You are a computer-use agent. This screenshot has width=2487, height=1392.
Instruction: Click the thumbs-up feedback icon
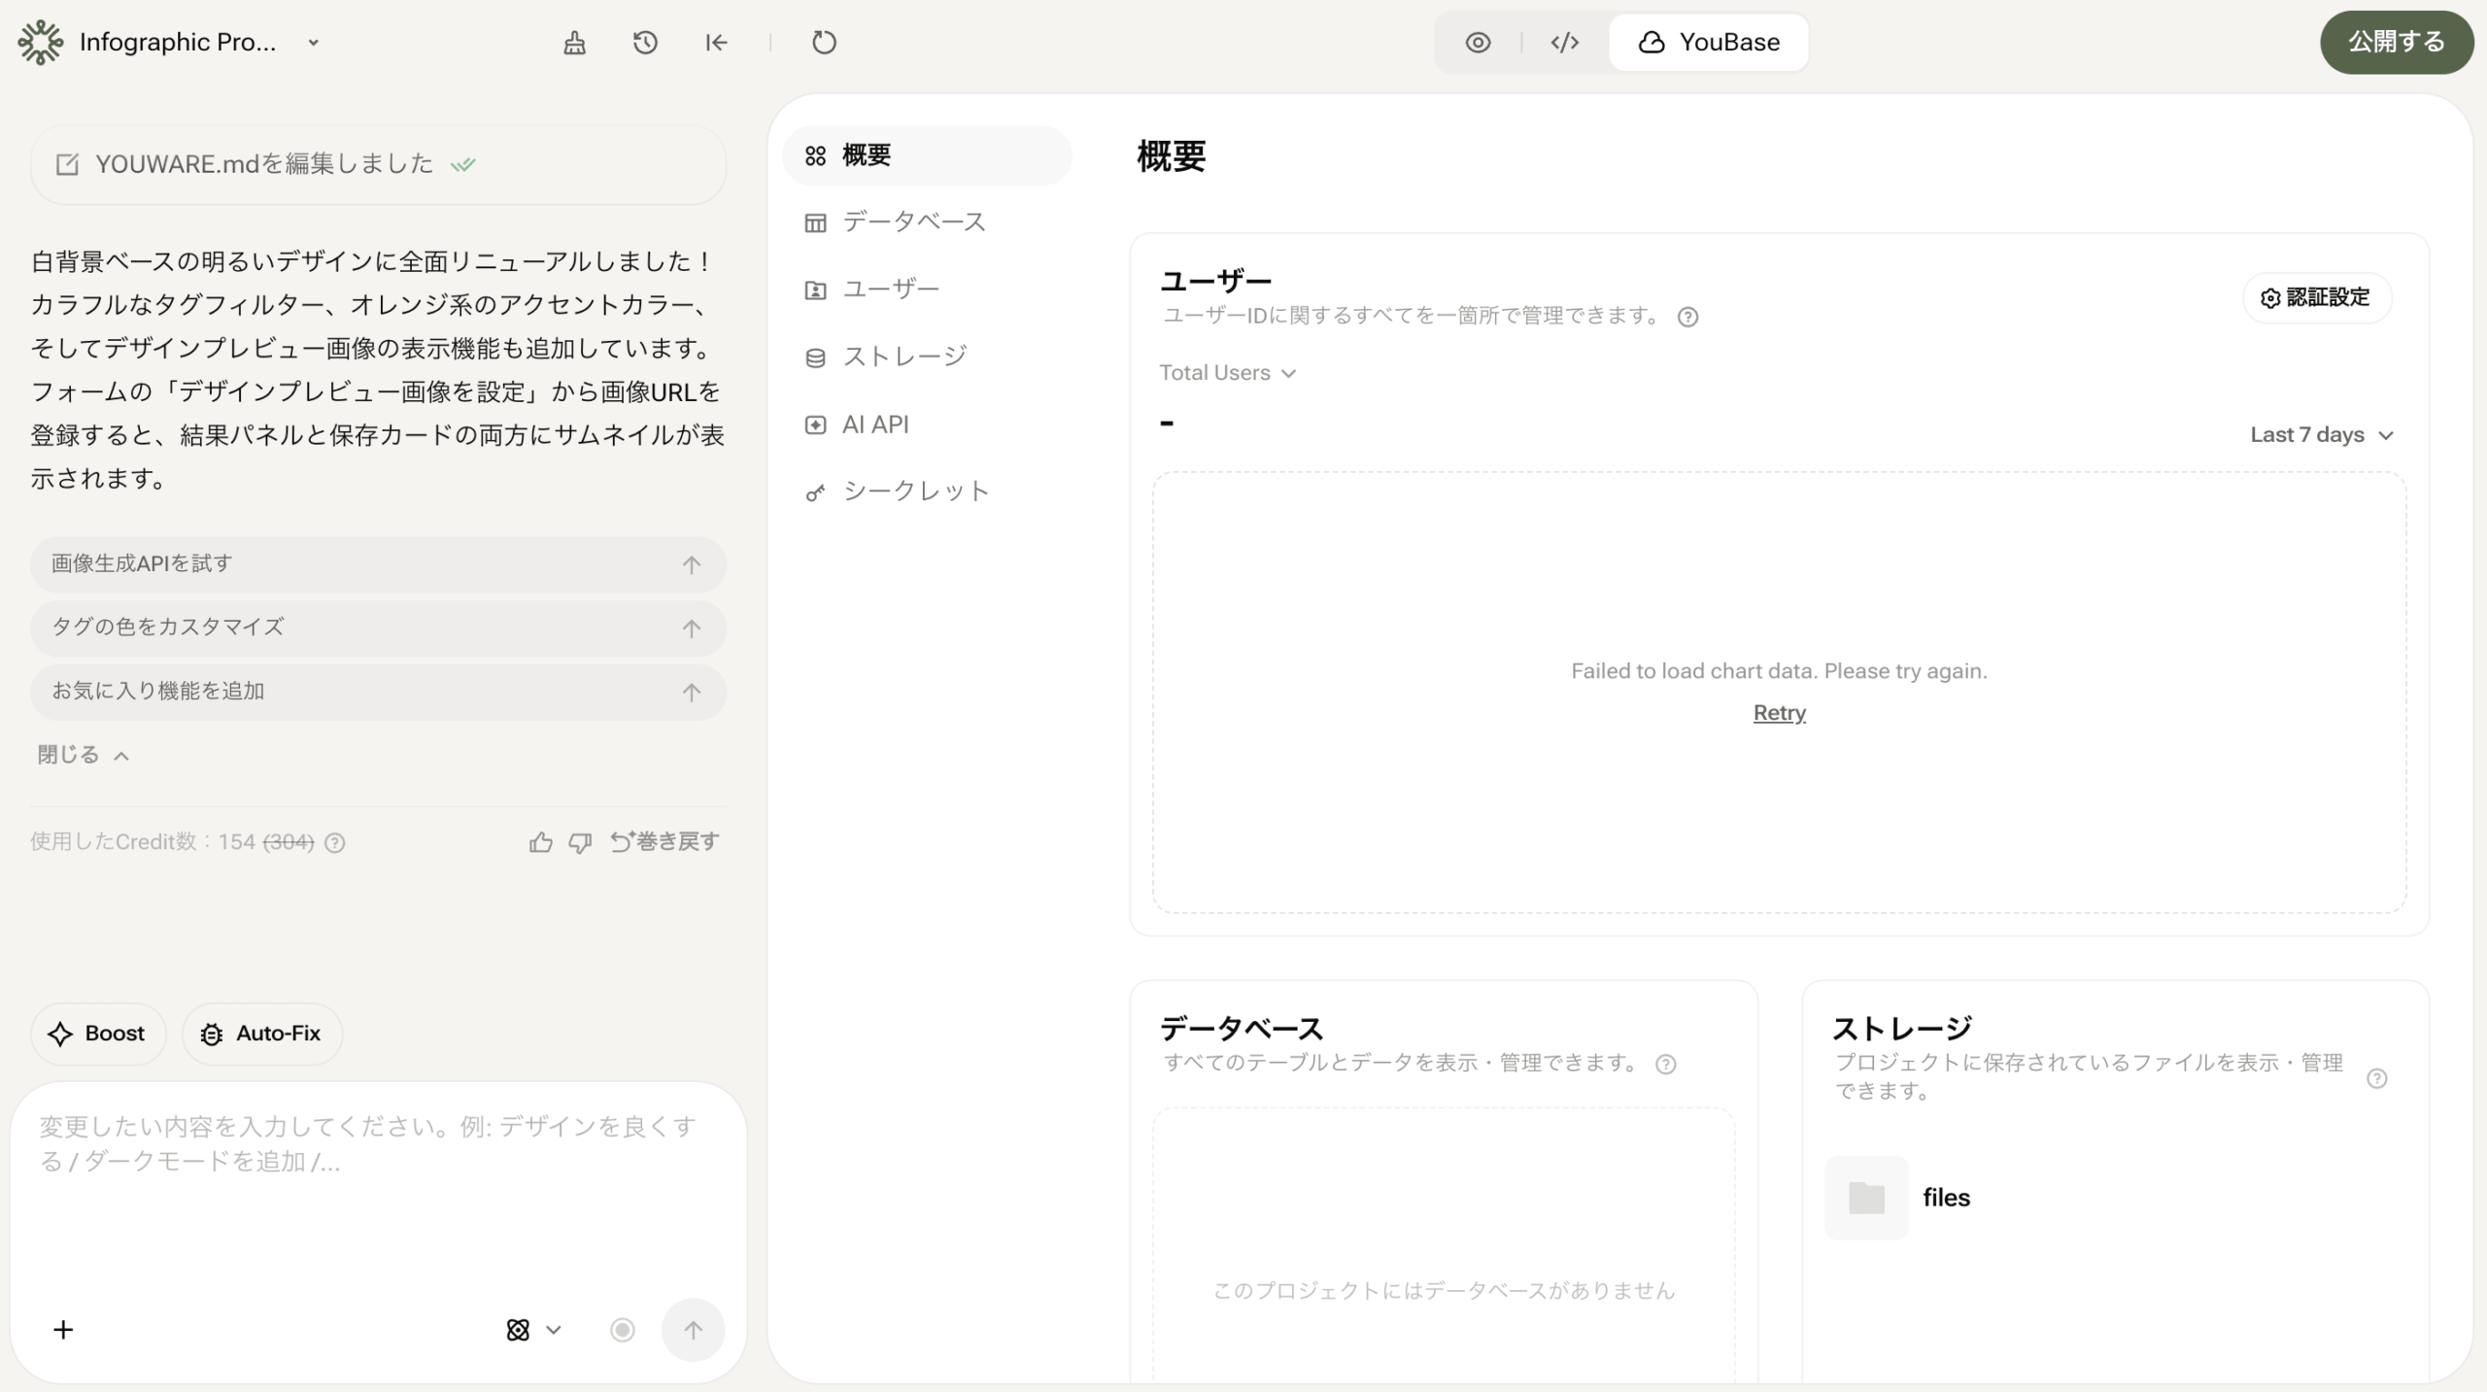pos(540,842)
